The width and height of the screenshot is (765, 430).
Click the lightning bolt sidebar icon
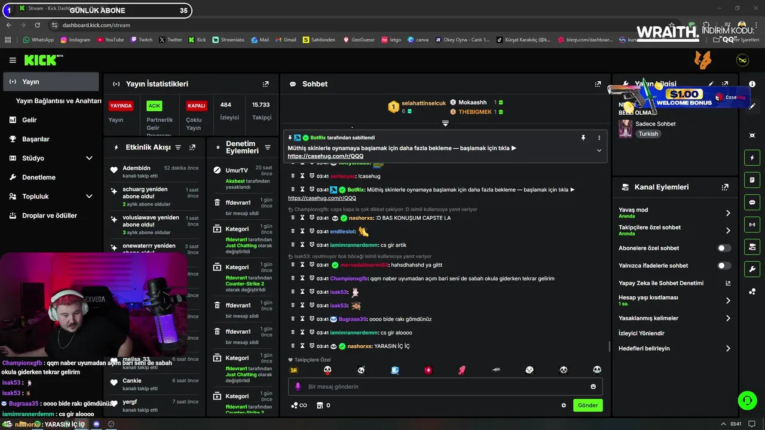click(x=752, y=158)
